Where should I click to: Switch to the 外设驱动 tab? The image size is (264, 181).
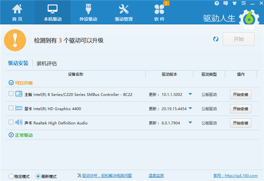tap(88, 13)
